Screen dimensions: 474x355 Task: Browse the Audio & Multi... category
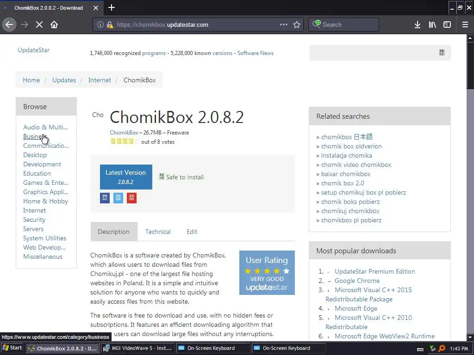pos(46,127)
